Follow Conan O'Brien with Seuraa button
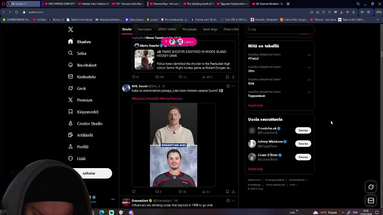383x215 pixels. click(303, 157)
